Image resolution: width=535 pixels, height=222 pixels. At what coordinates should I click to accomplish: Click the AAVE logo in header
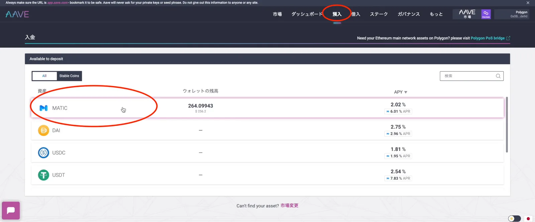tap(17, 14)
